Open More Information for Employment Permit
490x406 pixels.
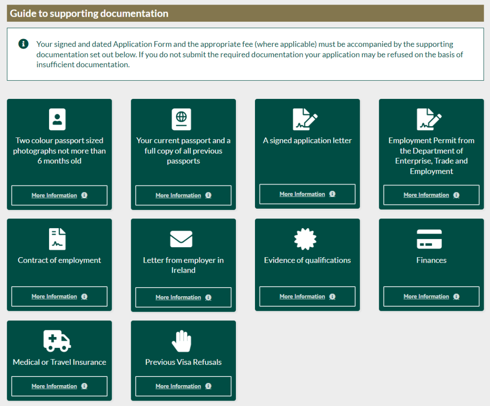tap(431, 195)
